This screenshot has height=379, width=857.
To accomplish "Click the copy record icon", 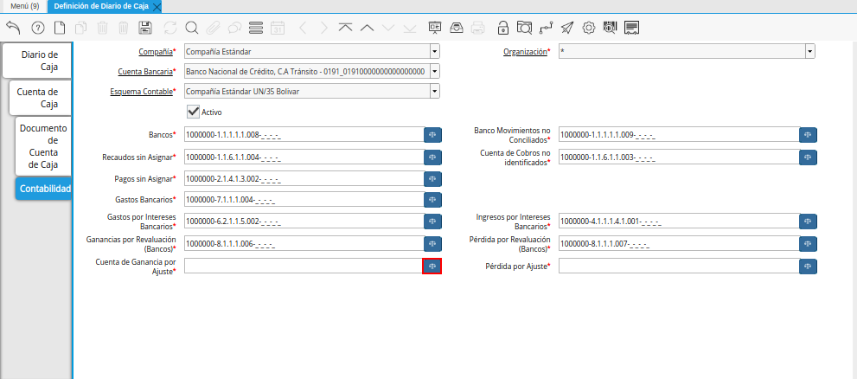I will point(80,28).
